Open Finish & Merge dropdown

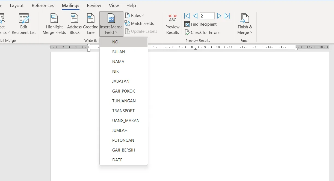(245, 24)
